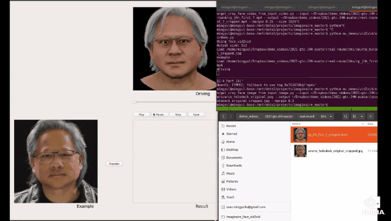Image resolution: width=391 pixels, height=221 pixels.
Task: Toggle the list view icon
Action: pos(354,117)
